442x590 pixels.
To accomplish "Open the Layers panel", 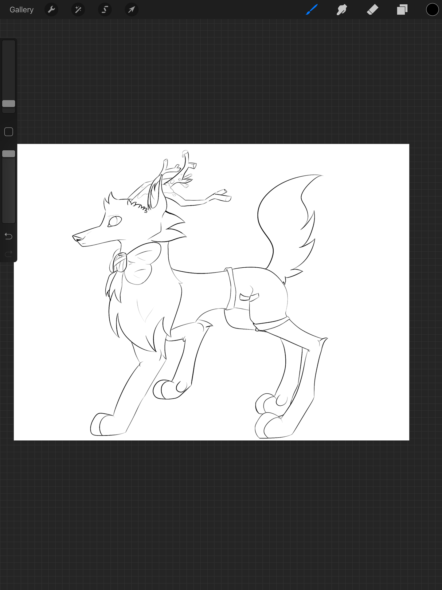I will [x=402, y=10].
